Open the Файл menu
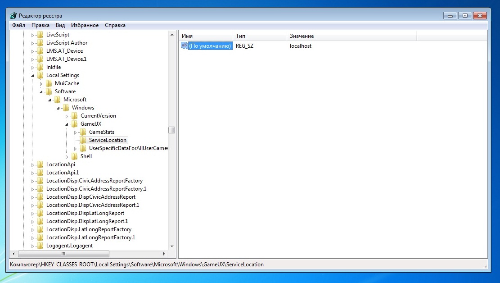 (18, 25)
